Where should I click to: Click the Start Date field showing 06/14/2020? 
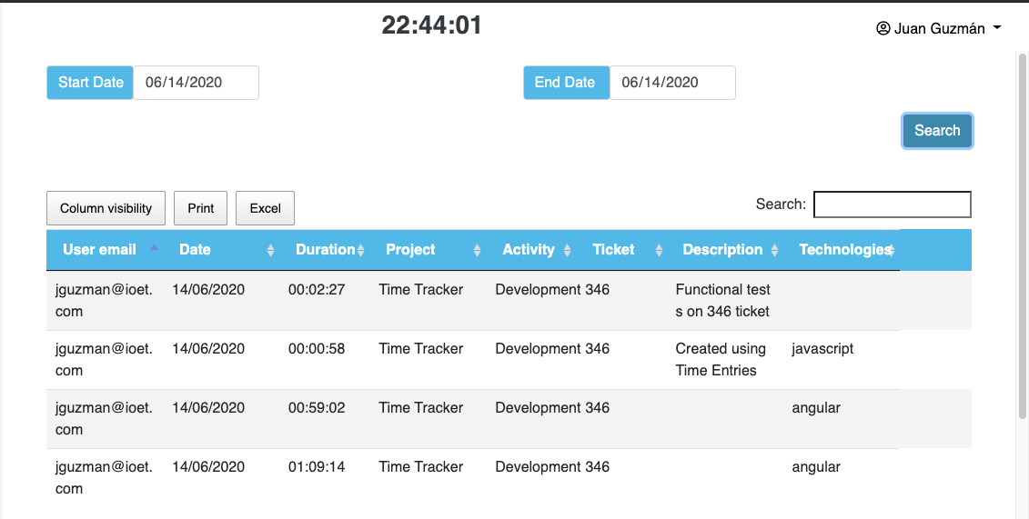pyautogui.click(x=196, y=83)
